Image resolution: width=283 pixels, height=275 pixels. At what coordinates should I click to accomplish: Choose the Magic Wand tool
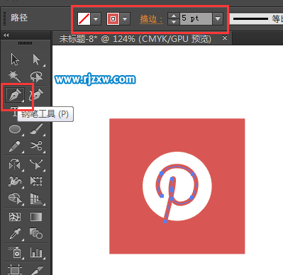point(15,76)
